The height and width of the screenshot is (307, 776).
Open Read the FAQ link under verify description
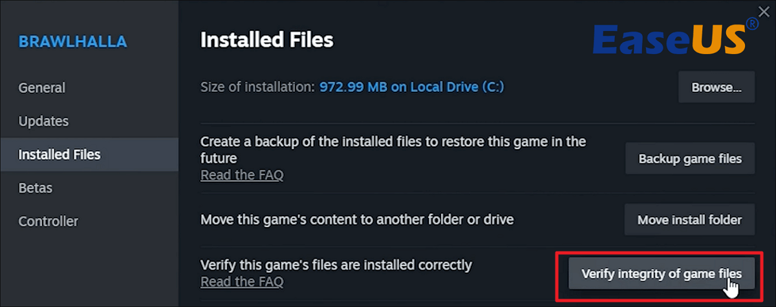pos(242,282)
